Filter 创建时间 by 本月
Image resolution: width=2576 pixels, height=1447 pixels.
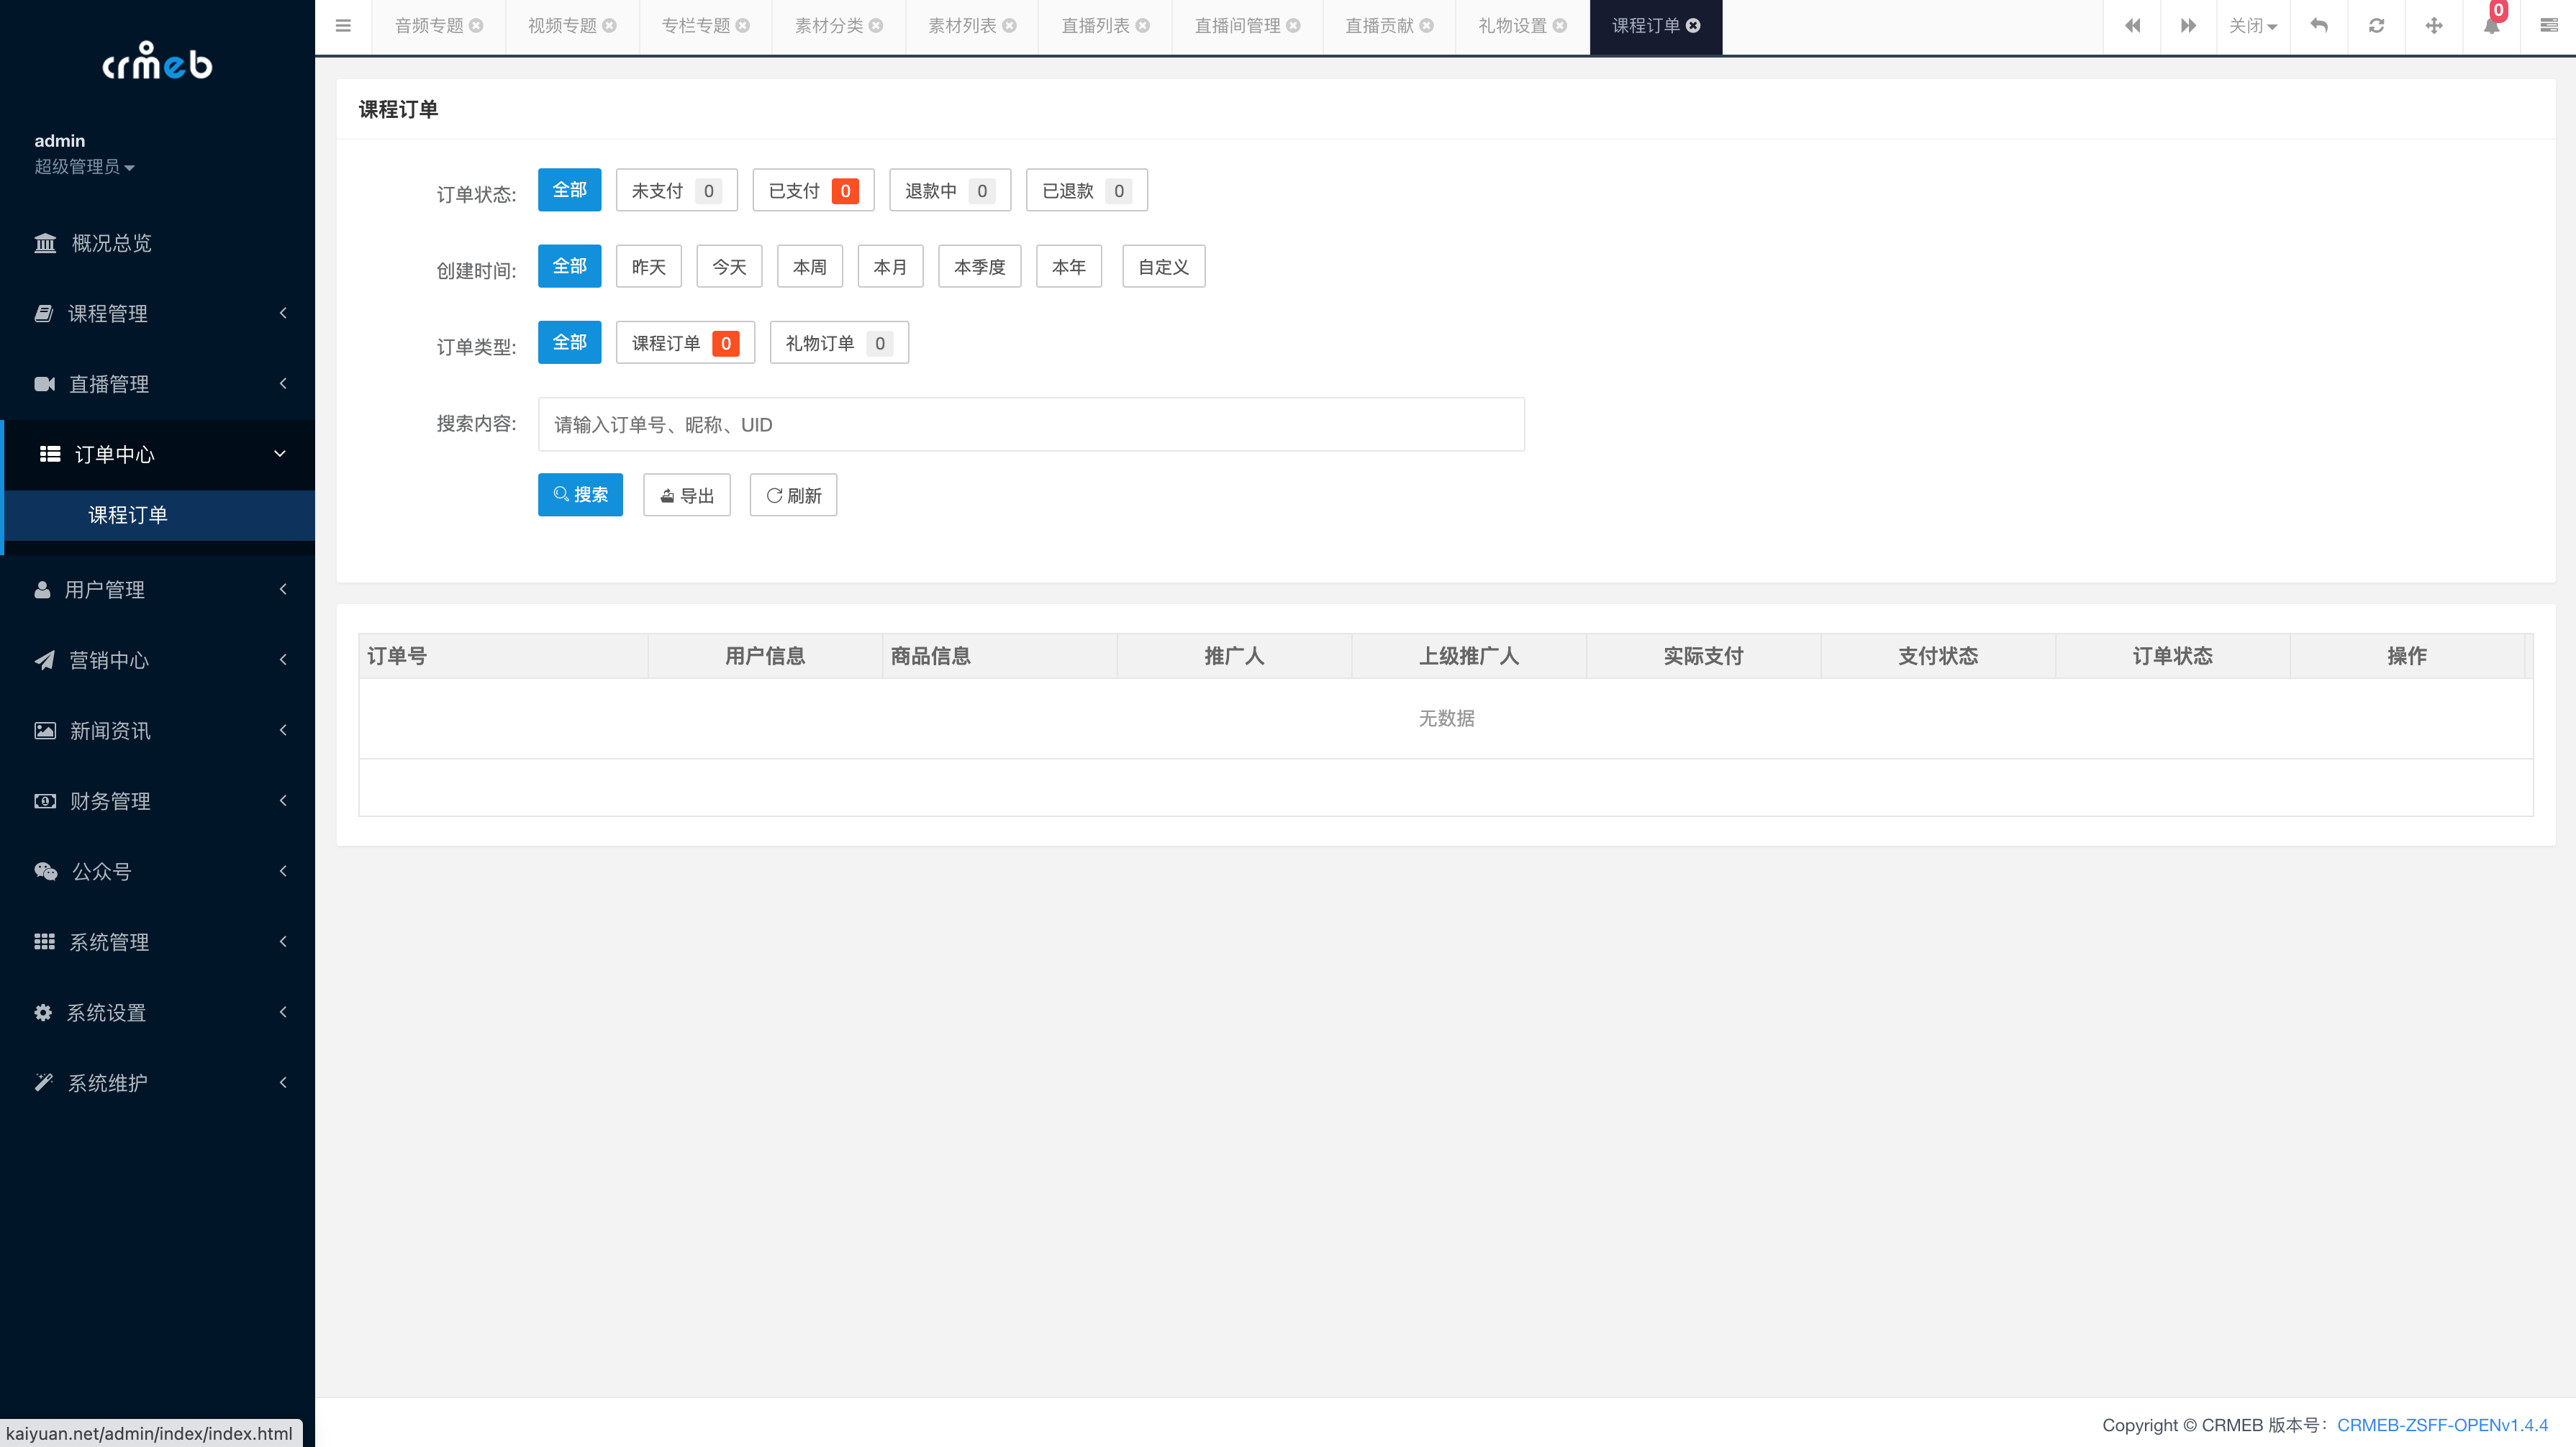[890, 266]
